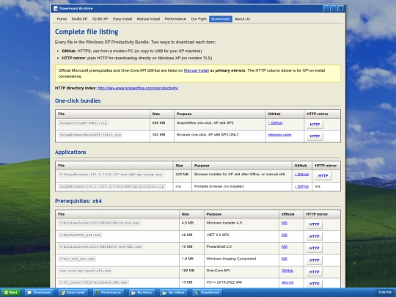
Task: Open MS link for Windows Installer 4.5
Action: point(285,223)
